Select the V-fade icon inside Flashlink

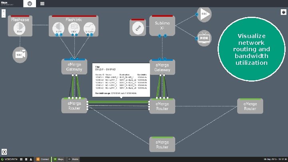(x=90, y=29)
